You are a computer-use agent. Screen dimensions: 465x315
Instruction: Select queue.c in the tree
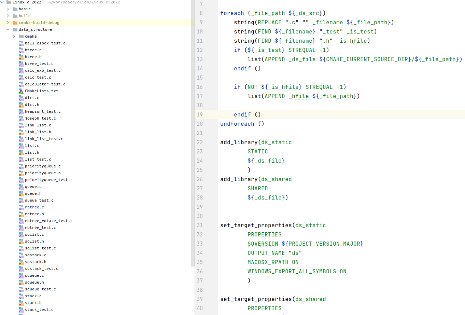(x=33, y=187)
